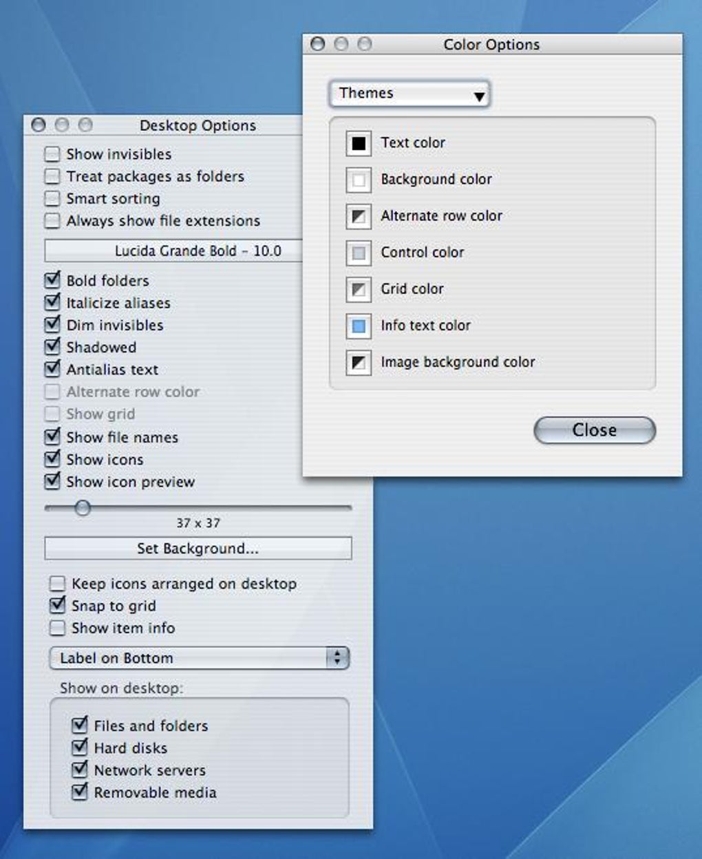The width and height of the screenshot is (702, 859).
Task: Click the Show on desktop label
Action: 121,688
